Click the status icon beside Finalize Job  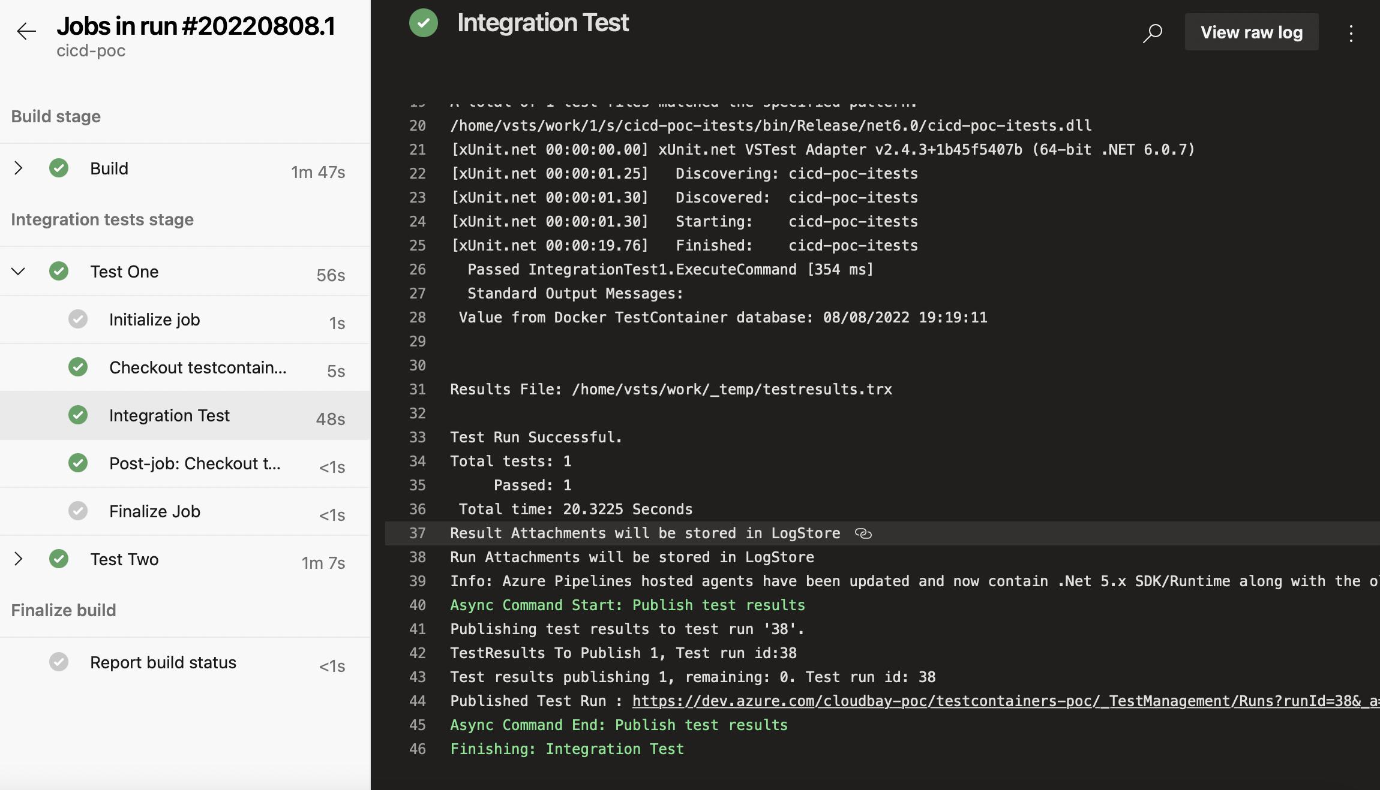pos(78,511)
